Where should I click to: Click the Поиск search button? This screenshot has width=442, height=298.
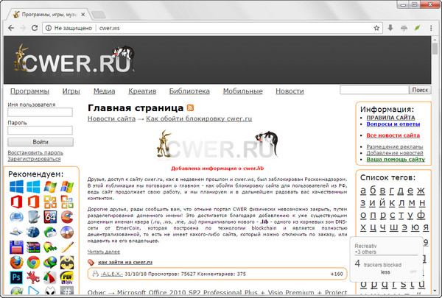[x=420, y=90]
